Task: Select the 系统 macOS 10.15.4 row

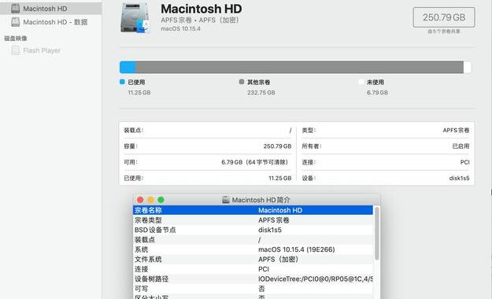Action: click(x=253, y=249)
